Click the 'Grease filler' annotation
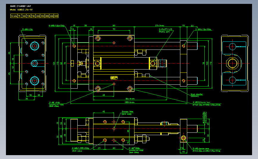The height and width of the screenshot is (159, 258). point(128,112)
